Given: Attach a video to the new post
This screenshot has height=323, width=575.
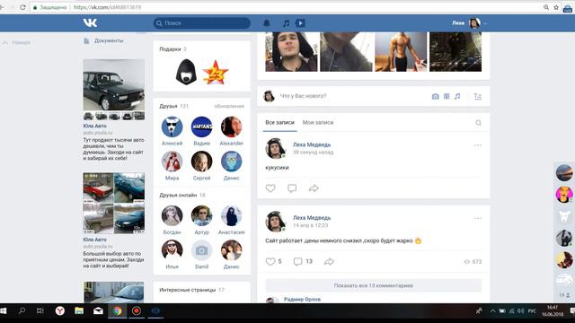Looking at the screenshot, I should [447, 96].
